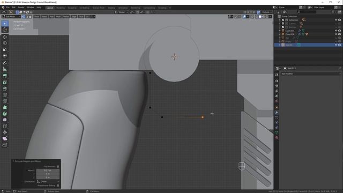
Task: Open the Render menu
Action: 21,8
